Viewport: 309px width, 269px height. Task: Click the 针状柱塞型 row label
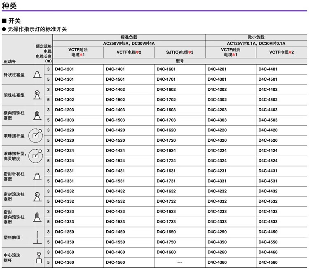click(14, 75)
